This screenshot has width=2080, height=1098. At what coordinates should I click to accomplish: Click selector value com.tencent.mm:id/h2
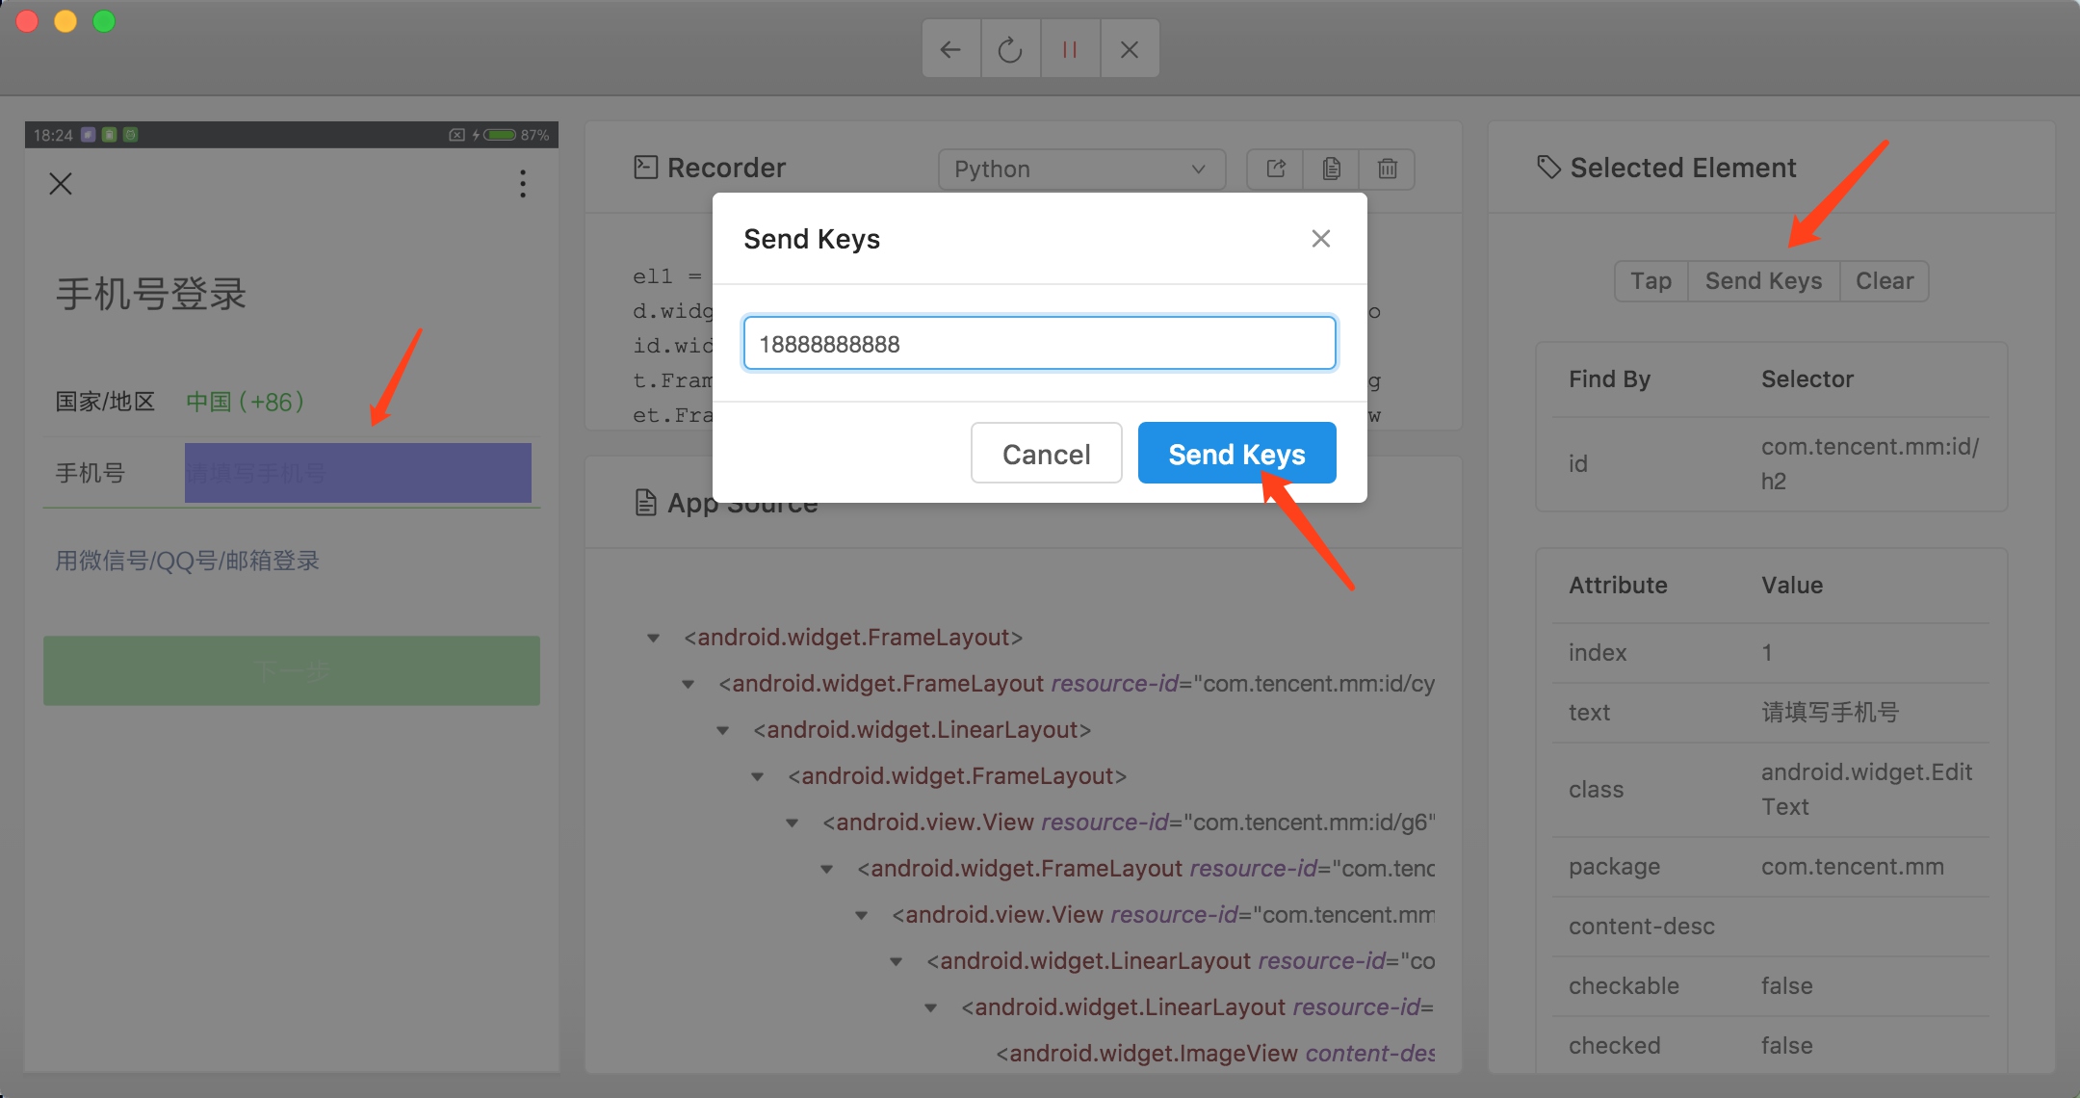1869,463
